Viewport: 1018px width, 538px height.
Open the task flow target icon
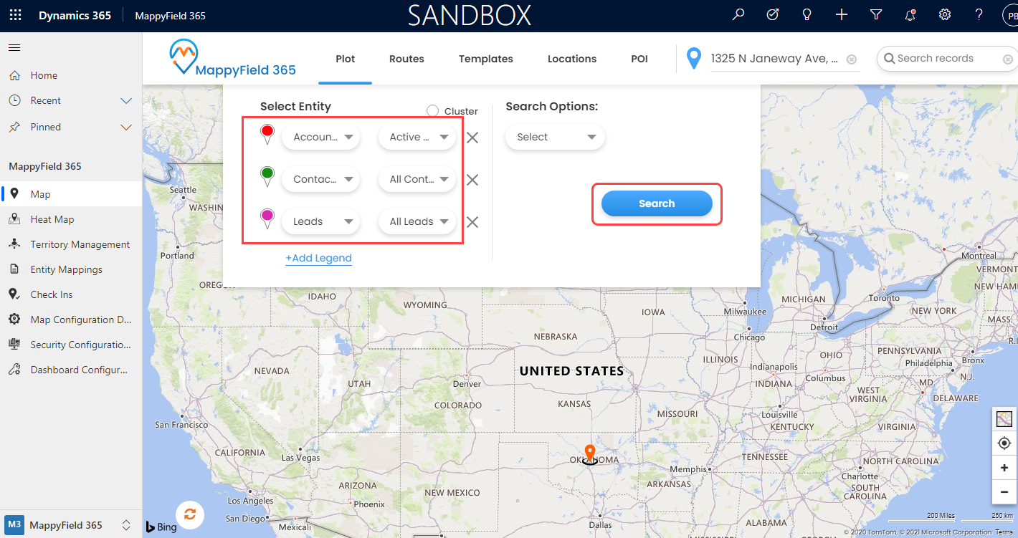773,15
